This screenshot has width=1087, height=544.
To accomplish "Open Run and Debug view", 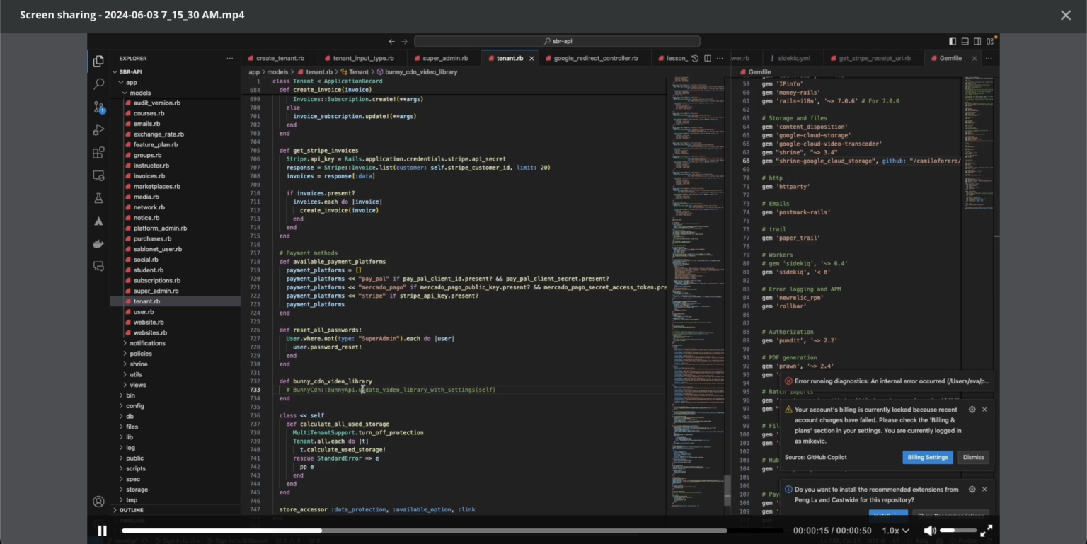I will (98, 129).
